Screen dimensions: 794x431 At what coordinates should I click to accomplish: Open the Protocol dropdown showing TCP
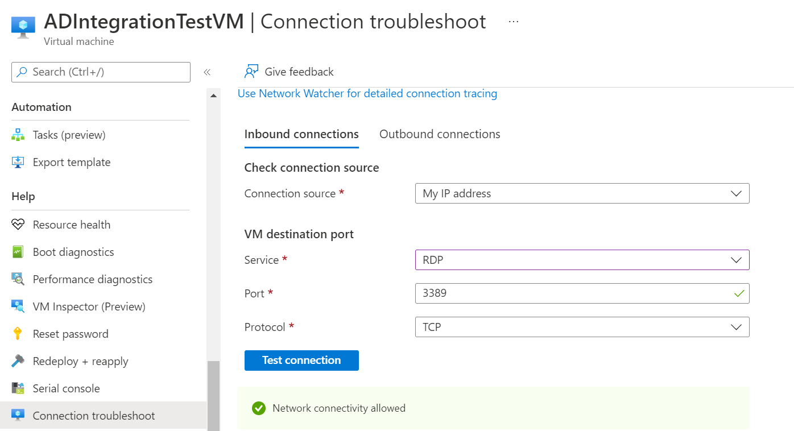[x=582, y=327]
